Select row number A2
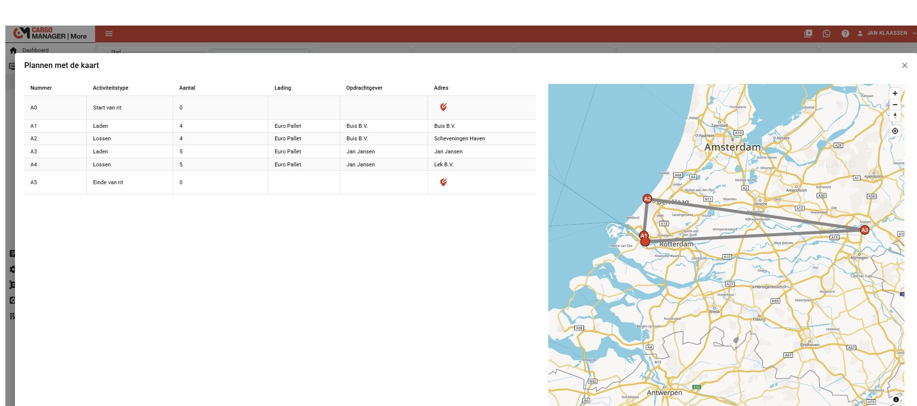This screenshot has width=917, height=406. tap(34, 138)
